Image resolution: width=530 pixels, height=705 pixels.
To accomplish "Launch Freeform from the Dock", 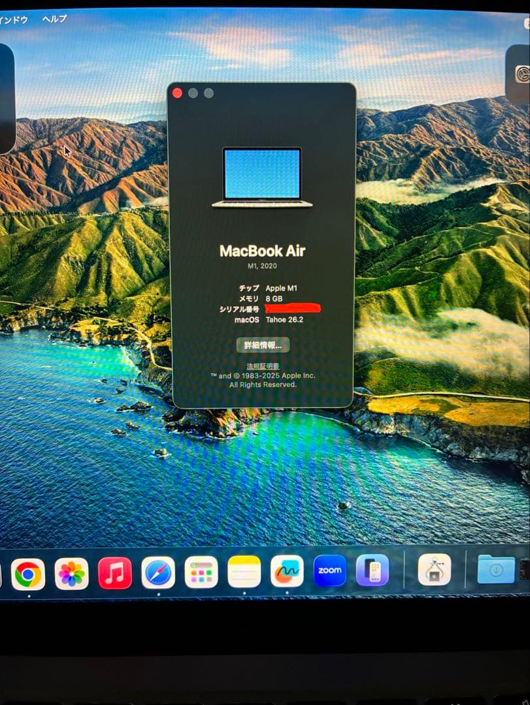I will (x=287, y=571).
